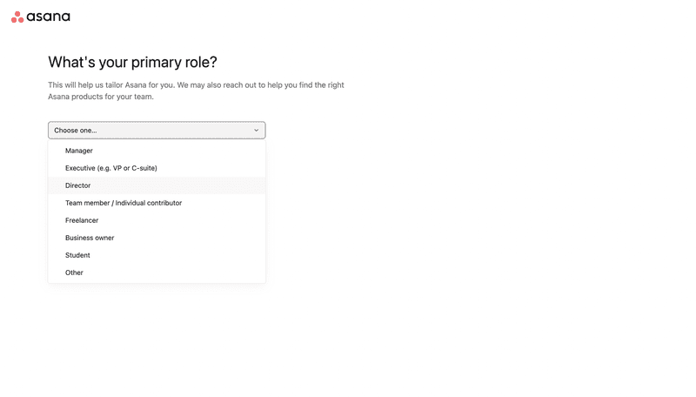Click the Asana three-dot logo icon

click(17, 17)
